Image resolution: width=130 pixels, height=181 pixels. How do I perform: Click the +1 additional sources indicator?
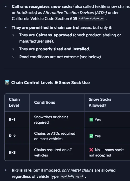pyautogui.click(x=81, y=176)
